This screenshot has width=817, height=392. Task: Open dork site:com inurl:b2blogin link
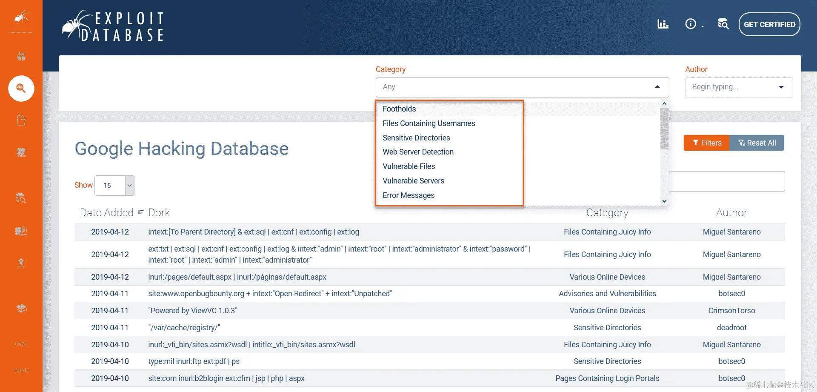pos(226,378)
